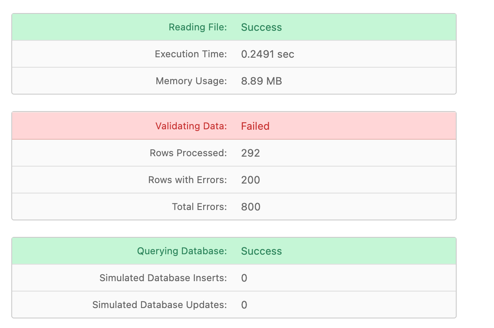Image resolution: width=494 pixels, height=328 pixels.
Task: Select the 800 total errors value
Action: coord(250,207)
